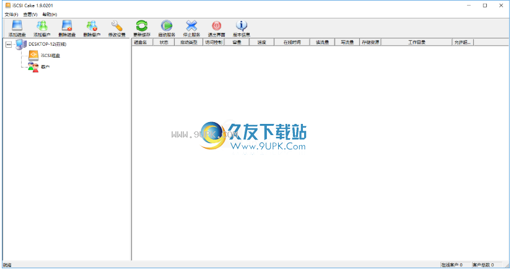Sort by the 容量 column header
Viewport: 511px width, 272px height.
(x=237, y=42)
